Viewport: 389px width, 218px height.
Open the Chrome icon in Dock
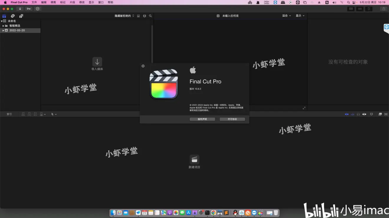coord(214,213)
